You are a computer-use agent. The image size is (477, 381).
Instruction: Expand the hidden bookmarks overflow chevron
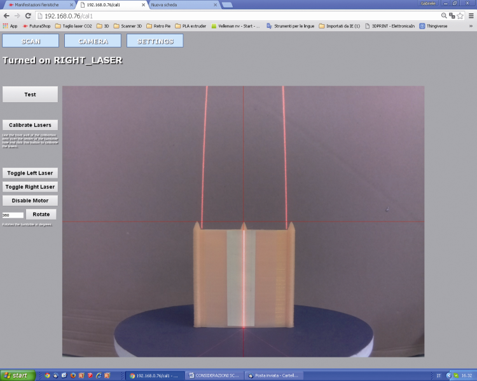click(x=471, y=26)
